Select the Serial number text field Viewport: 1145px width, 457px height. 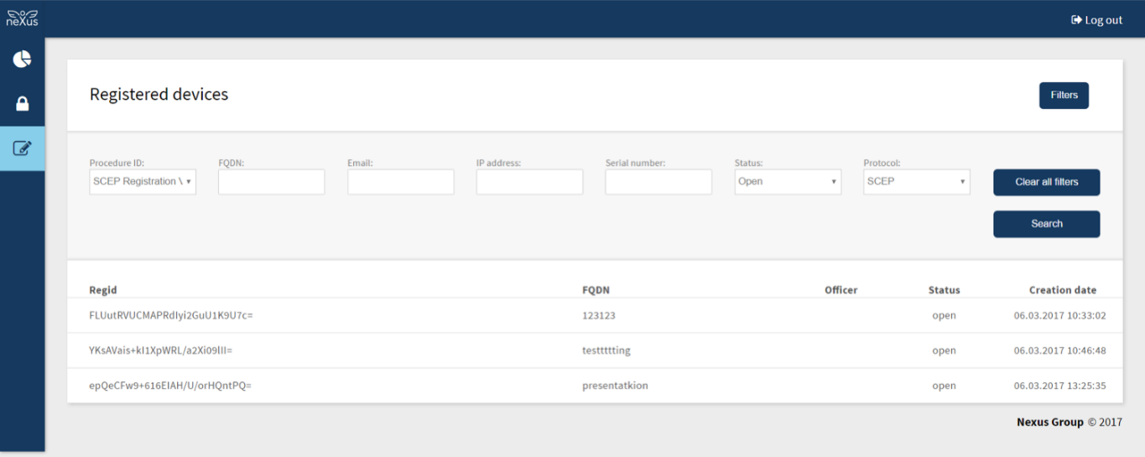[x=658, y=182]
